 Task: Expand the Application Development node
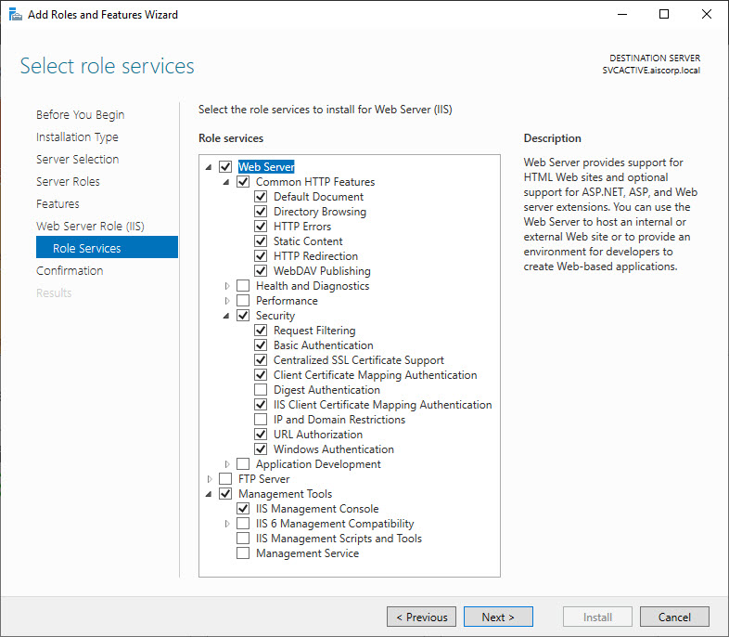(x=227, y=464)
